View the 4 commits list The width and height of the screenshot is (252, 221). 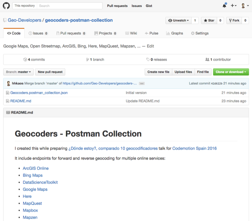34,59
